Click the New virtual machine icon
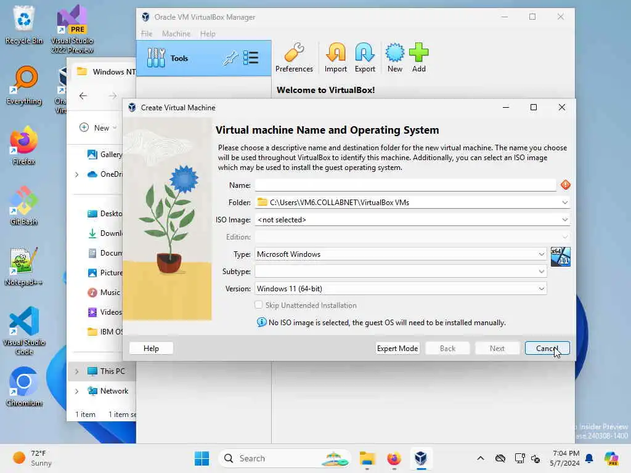Viewport: 631px width, 473px height. pyautogui.click(x=395, y=57)
